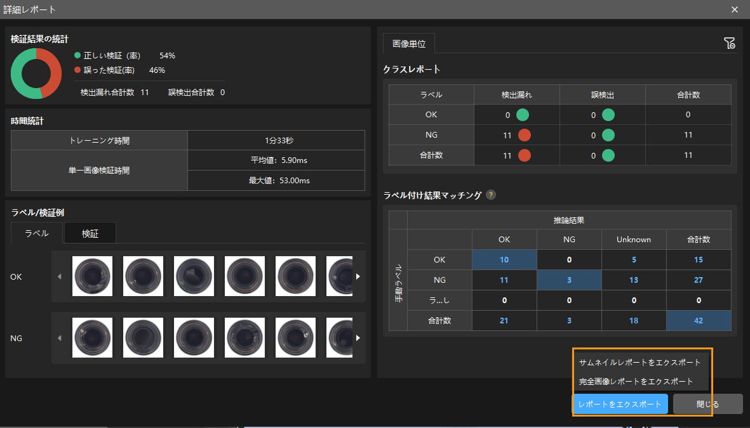The height and width of the screenshot is (428, 750).
Task: Click matrix cell 11 in NG row
Action: pos(504,280)
